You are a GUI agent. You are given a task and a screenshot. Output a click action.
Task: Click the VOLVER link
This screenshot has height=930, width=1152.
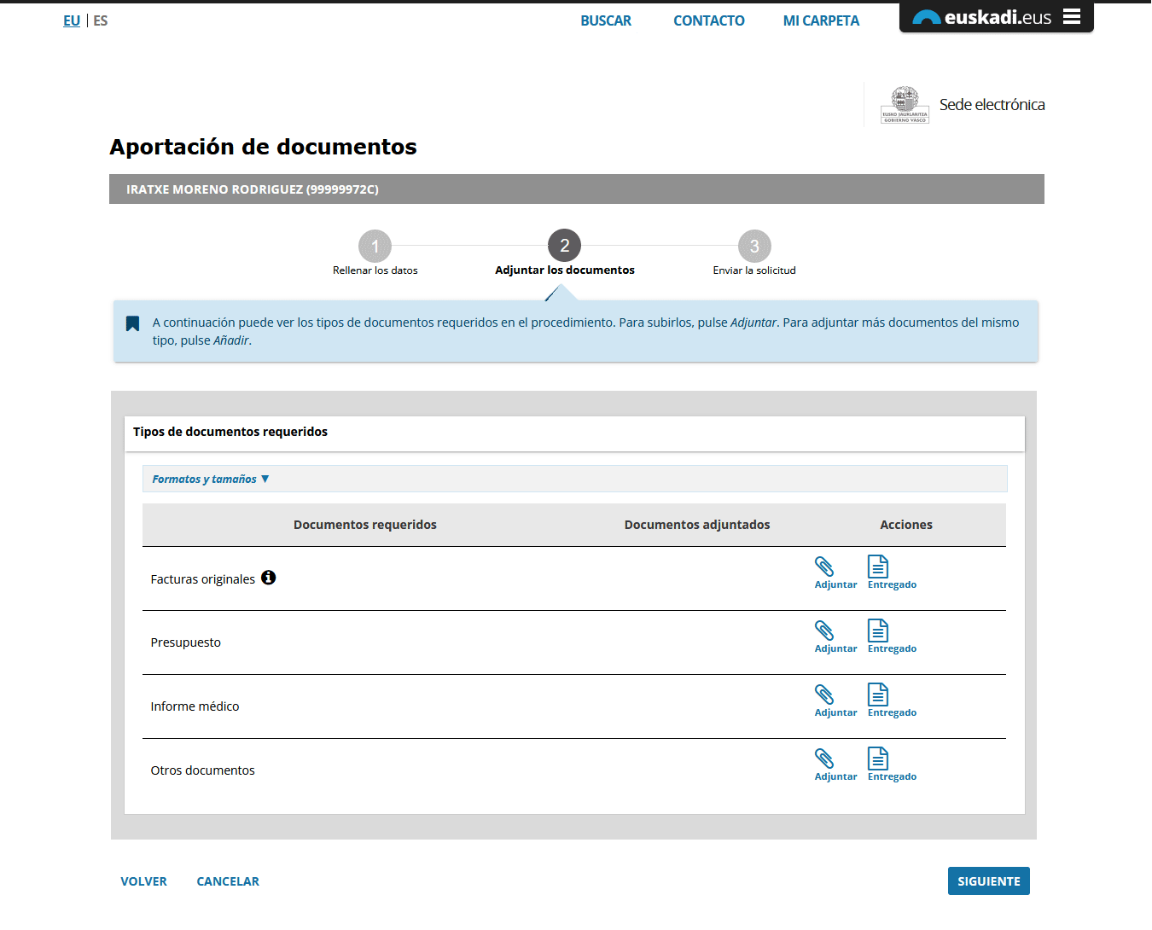[x=143, y=881]
